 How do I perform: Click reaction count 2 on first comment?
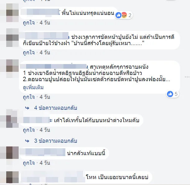click(x=130, y=15)
